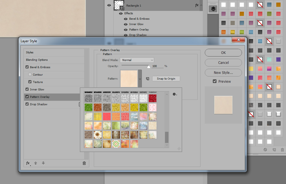Hide Drop Shadow effect in Layers panel
The width and height of the screenshot is (286, 184).
126,35
